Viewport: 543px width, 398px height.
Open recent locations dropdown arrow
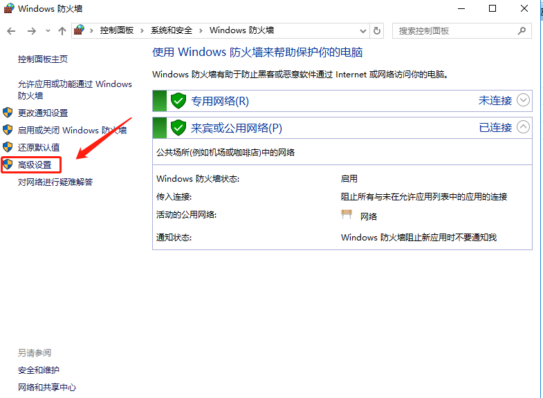tap(48, 31)
